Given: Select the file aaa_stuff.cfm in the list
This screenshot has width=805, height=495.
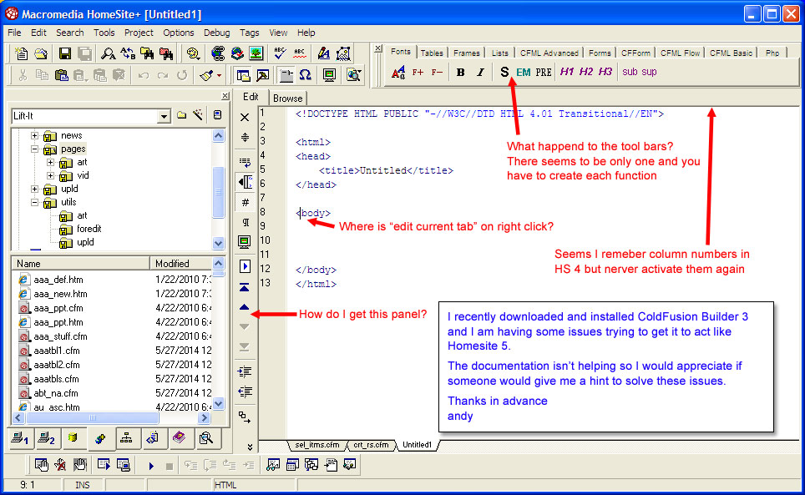Looking at the screenshot, I should pyautogui.click(x=60, y=336).
